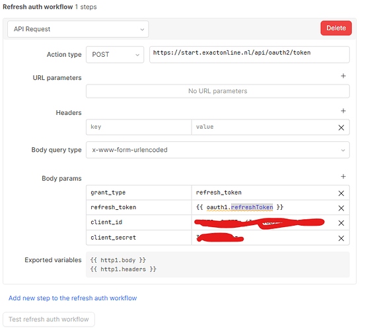Add new step to the refresh auth workflow
The height and width of the screenshot is (330, 381).
pyautogui.click(x=73, y=298)
